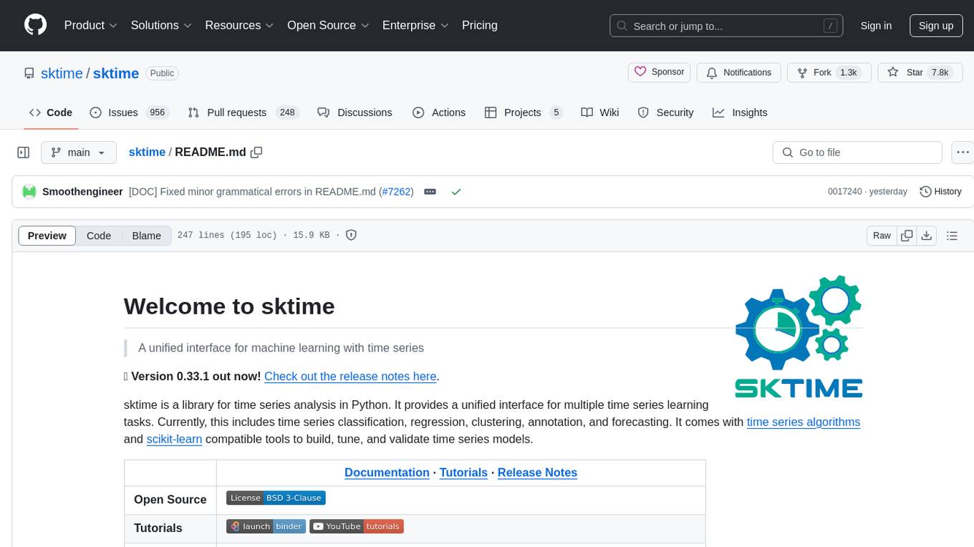Open the Release Notes link

(537, 473)
